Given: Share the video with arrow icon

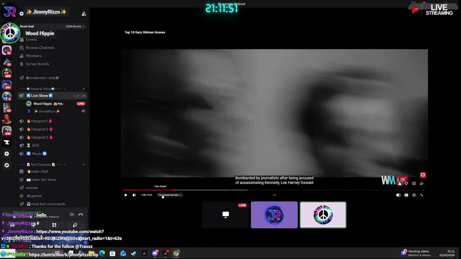Looking at the screenshot, I should (421, 183).
